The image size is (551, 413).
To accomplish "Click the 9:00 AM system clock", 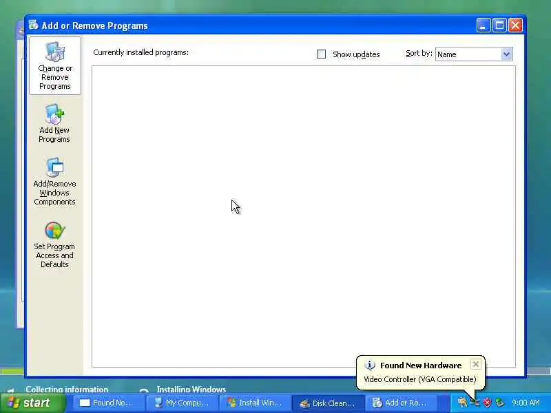I will point(526,403).
